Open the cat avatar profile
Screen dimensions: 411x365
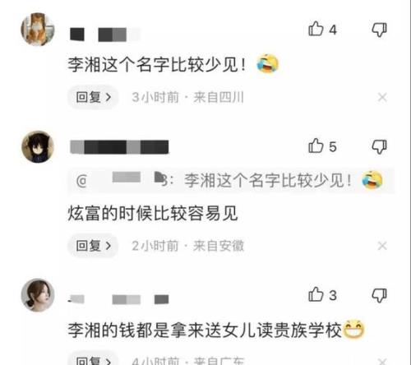tap(38, 30)
